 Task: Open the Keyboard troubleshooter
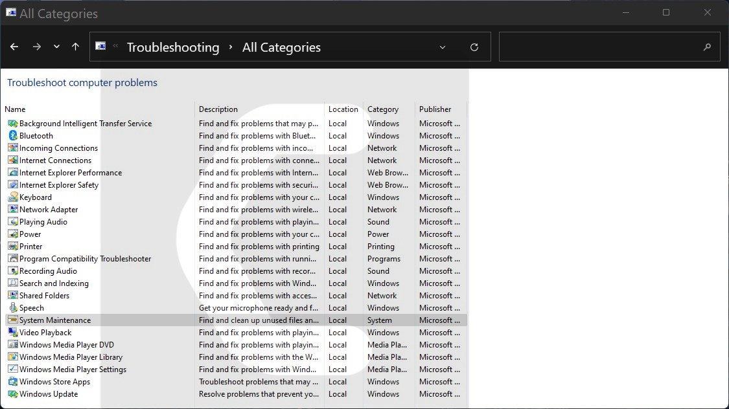[36, 197]
